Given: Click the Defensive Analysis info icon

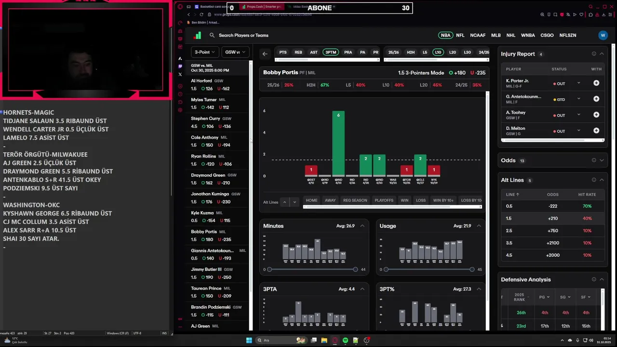Looking at the screenshot, I should point(594,280).
